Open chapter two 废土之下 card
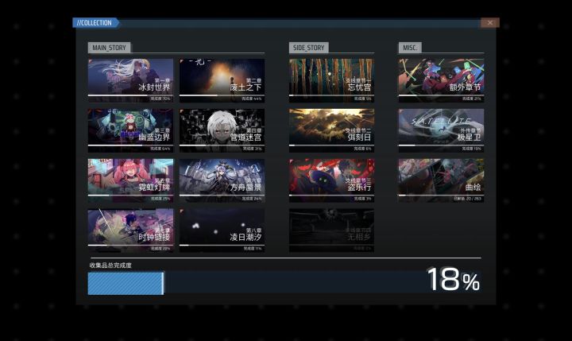Image resolution: width=572 pixels, height=341 pixels. point(222,80)
